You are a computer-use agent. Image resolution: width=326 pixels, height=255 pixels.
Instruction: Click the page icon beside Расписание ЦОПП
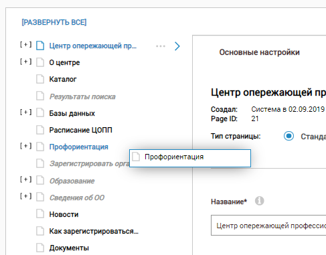coord(40,130)
